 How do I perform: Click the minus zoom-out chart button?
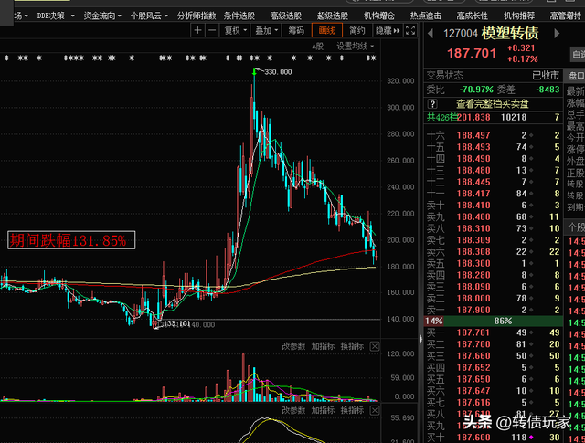click(212, 30)
